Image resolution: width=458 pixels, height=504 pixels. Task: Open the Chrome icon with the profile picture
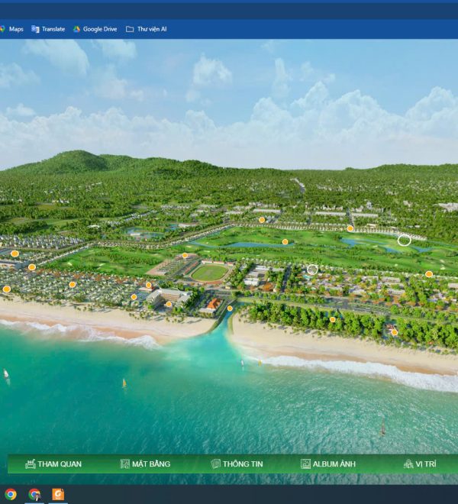[x=34, y=494]
